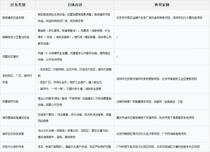Click the cell starting 健全公共服务网络

click(75, 101)
